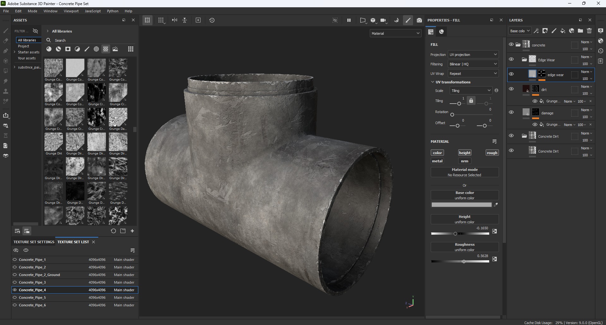
Task: Adjust the Height uniform color slider
Action: [460, 234]
